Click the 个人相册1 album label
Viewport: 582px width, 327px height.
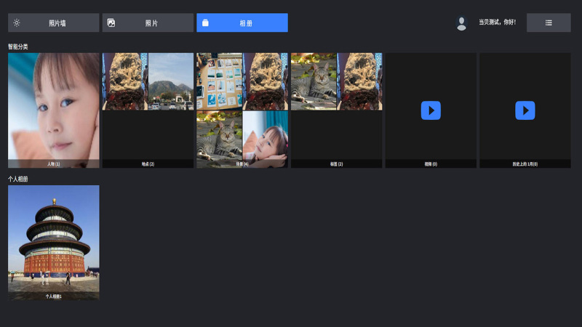[54, 296]
